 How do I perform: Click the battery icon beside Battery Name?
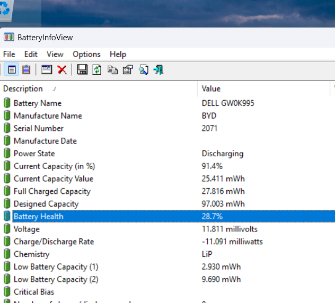pyautogui.click(x=7, y=103)
